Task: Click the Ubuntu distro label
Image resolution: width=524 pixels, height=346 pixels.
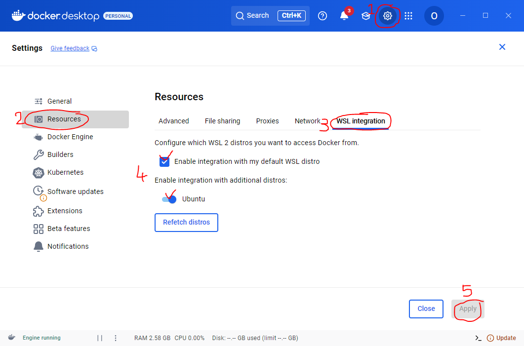Action: tap(194, 199)
